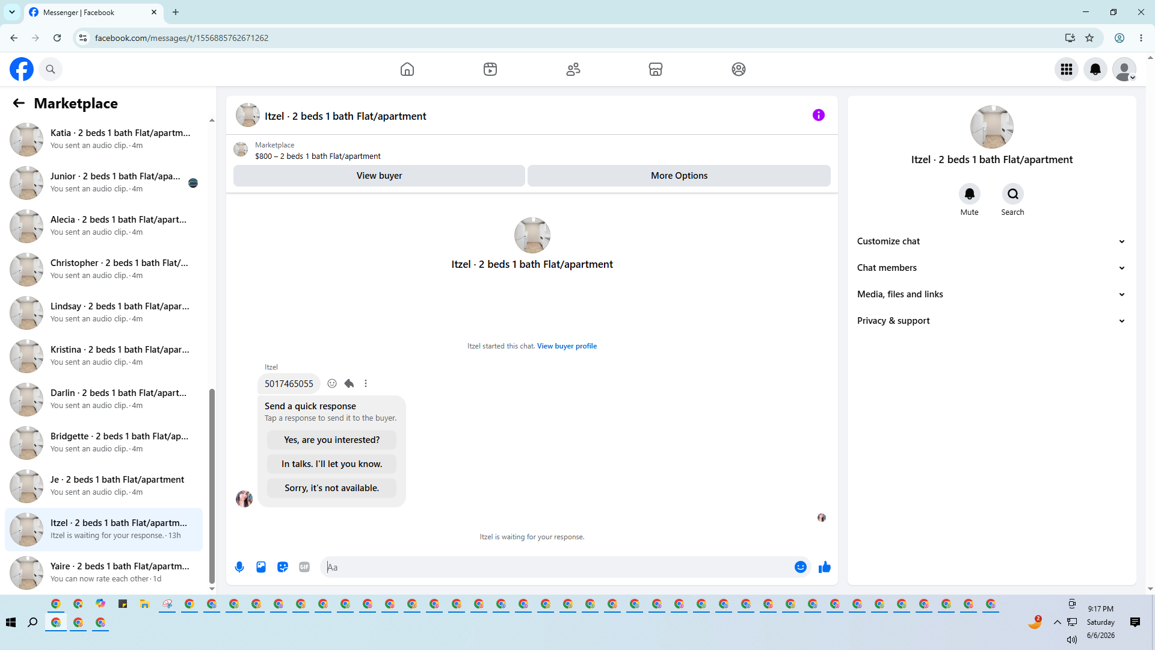Click the More Options button
The image size is (1155, 650).
point(679,176)
